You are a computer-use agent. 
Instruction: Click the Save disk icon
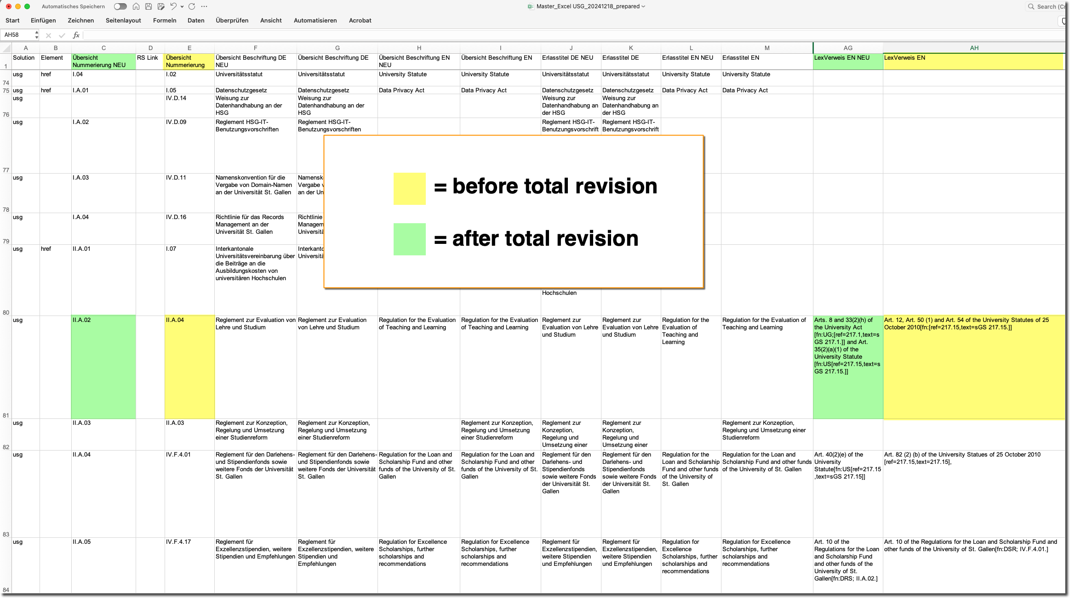(x=149, y=6)
